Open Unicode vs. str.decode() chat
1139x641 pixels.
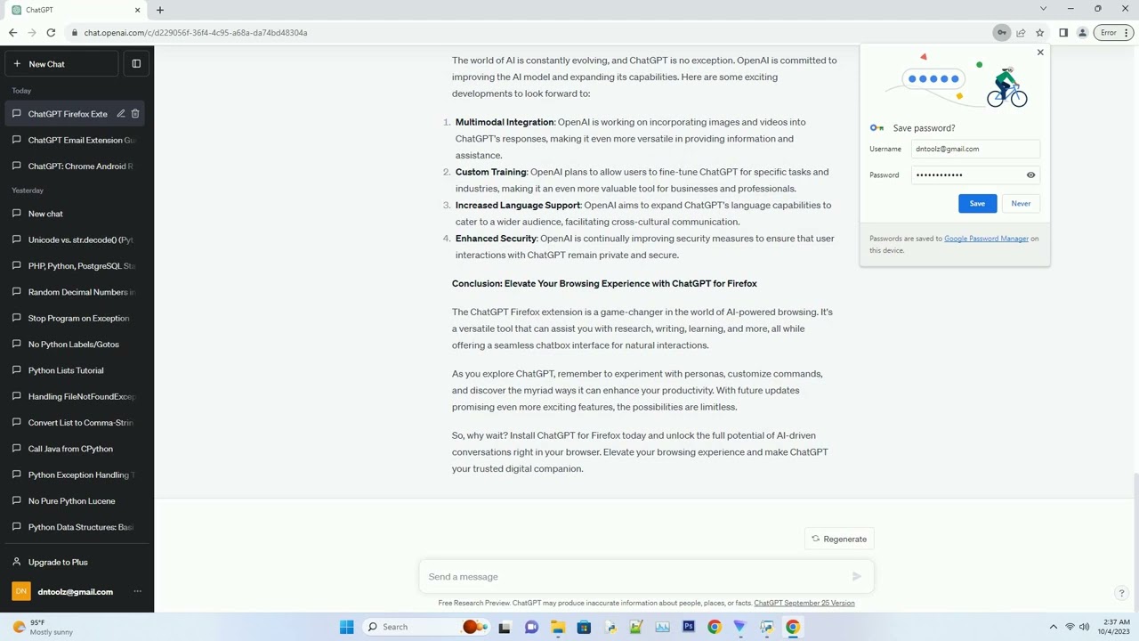coord(77,240)
